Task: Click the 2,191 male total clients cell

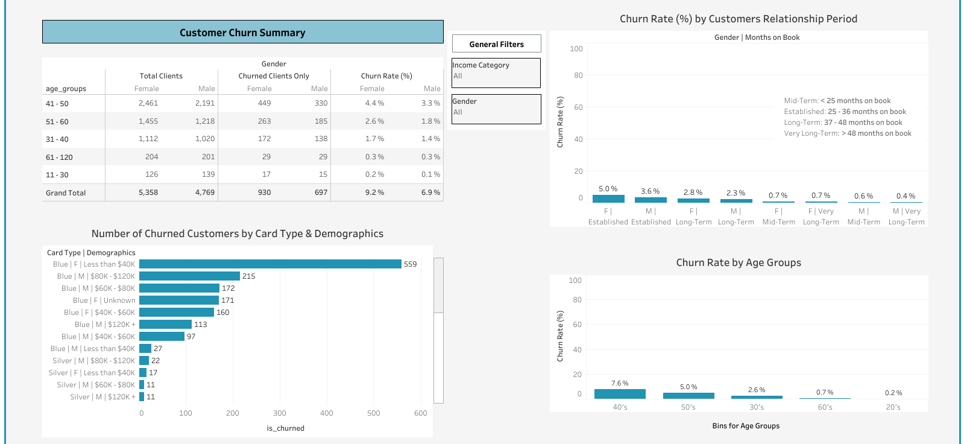Action: [205, 103]
